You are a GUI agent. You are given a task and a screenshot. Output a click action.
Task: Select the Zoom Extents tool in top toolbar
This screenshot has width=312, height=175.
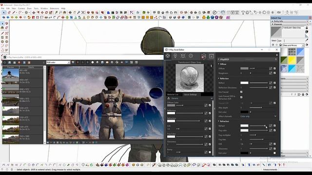(x=83, y=13)
